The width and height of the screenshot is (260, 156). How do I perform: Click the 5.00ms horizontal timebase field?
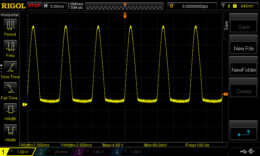(57, 6)
